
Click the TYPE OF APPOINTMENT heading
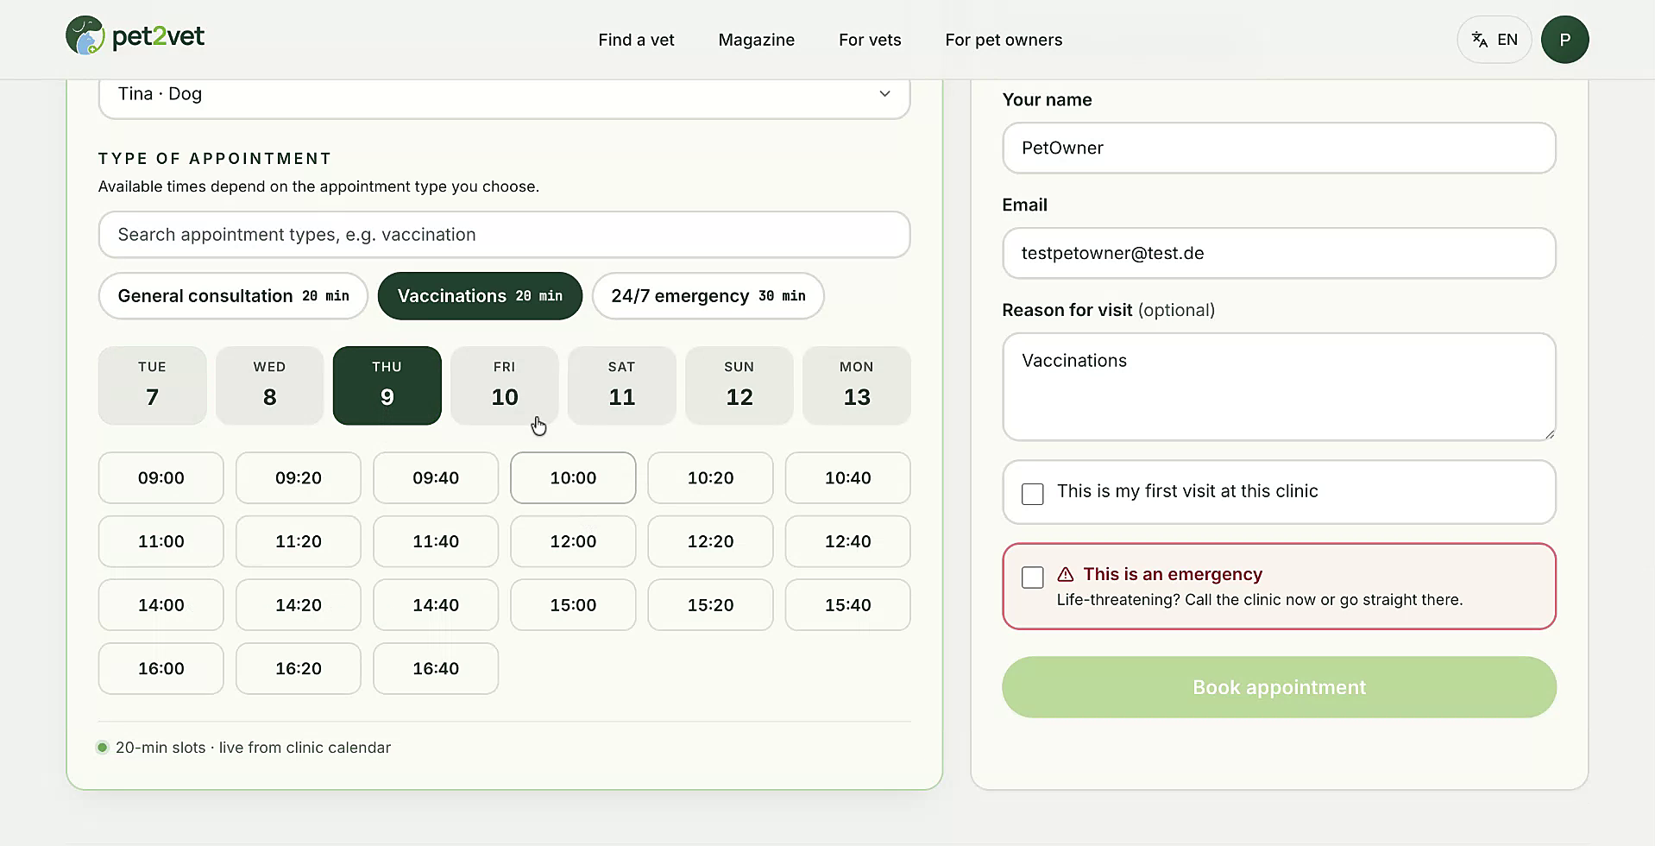pos(215,159)
